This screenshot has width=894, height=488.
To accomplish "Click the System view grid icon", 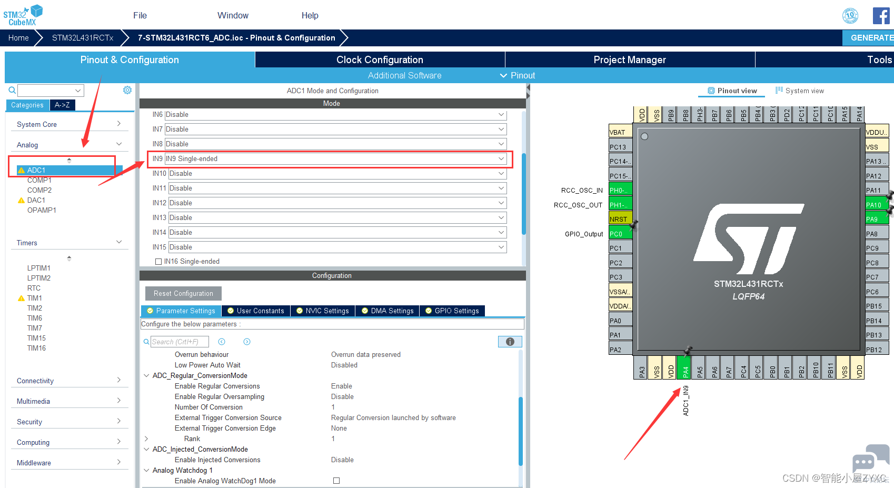I will pos(779,91).
